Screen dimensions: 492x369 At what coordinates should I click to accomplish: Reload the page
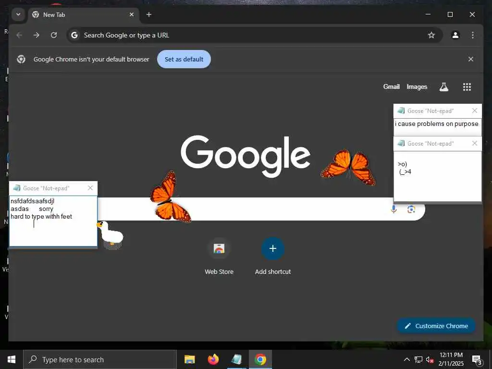coord(54,35)
